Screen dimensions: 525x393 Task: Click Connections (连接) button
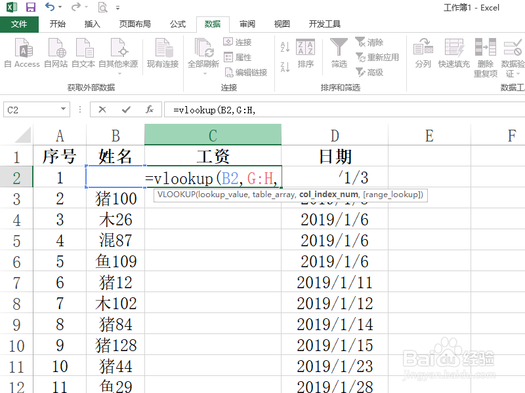click(x=238, y=42)
